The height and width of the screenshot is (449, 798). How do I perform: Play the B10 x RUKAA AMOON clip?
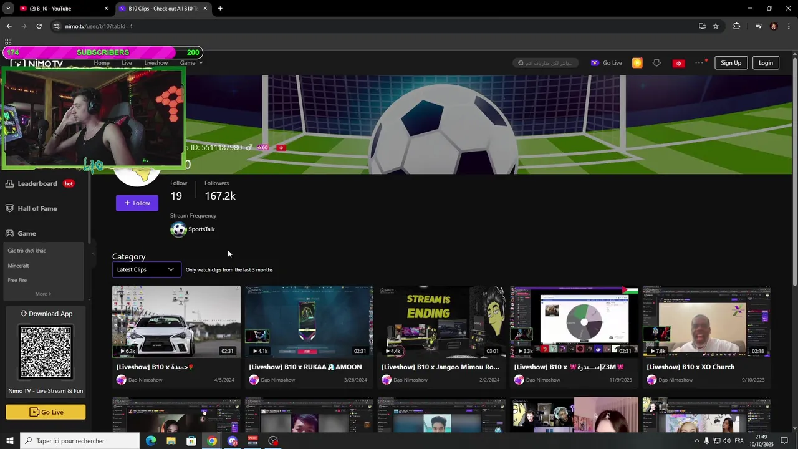pyautogui.click(x=309, y=321)
